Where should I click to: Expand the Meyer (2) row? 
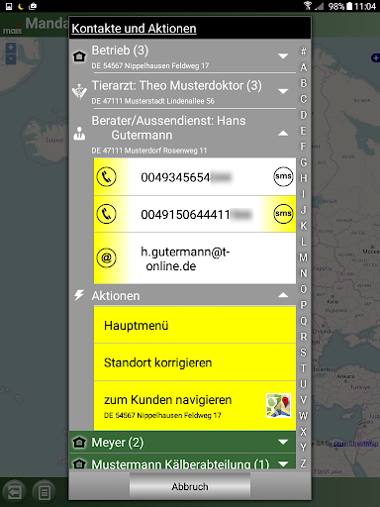pos(283,442)
